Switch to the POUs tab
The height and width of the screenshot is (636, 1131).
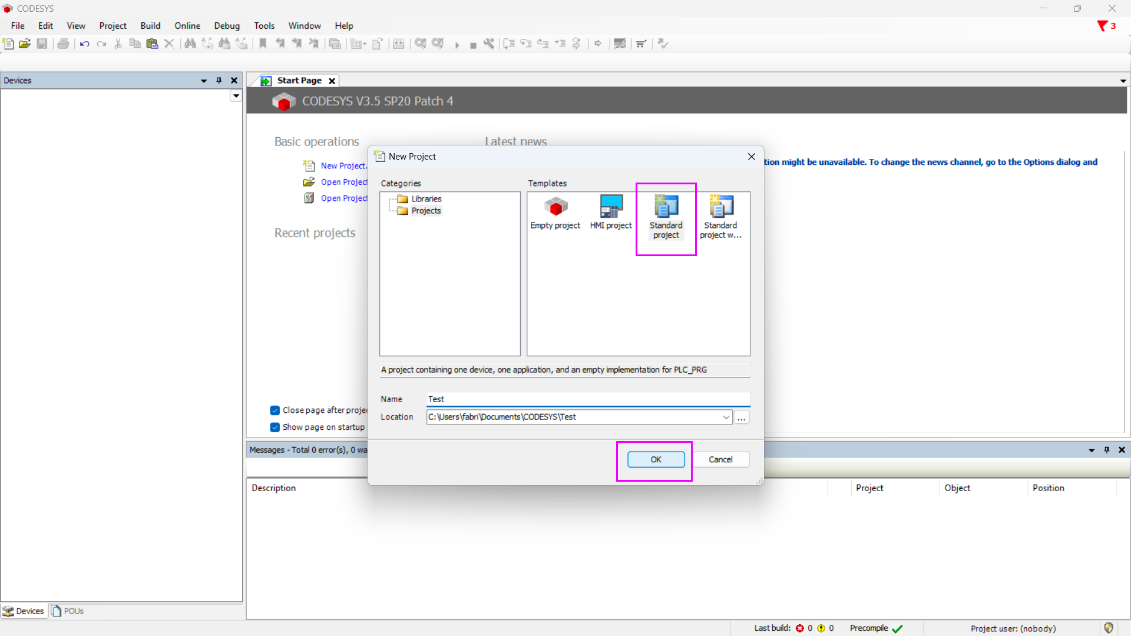click(68, 611)
